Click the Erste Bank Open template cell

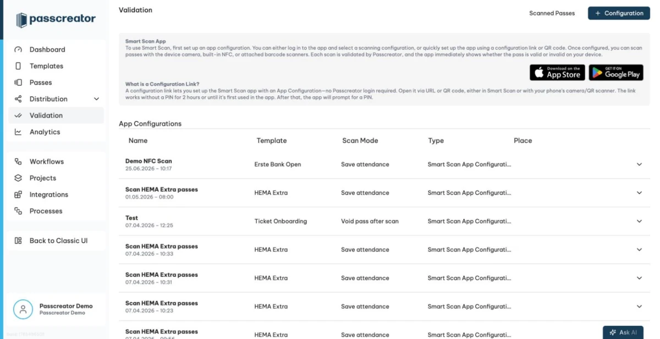tap(278, 164)
